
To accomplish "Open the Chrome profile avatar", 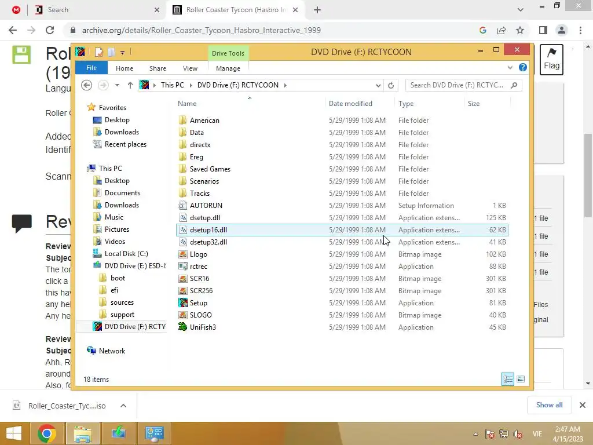I will tap(562, 30).
